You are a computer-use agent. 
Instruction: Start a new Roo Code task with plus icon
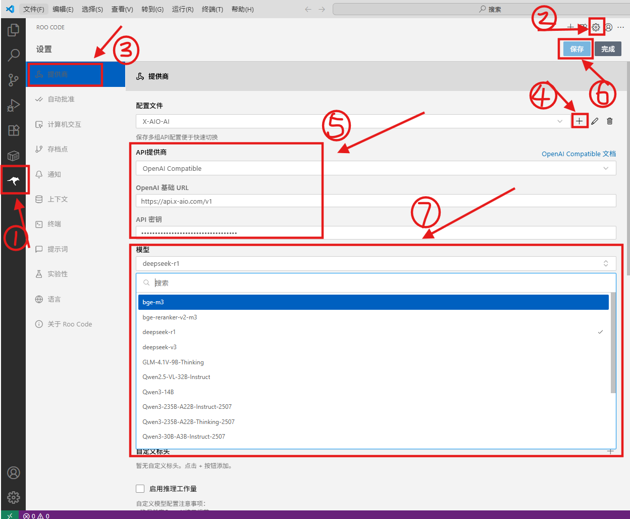point(570,27)
